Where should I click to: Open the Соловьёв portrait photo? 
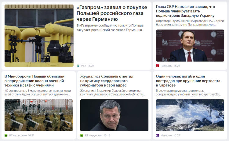(114, 115)
